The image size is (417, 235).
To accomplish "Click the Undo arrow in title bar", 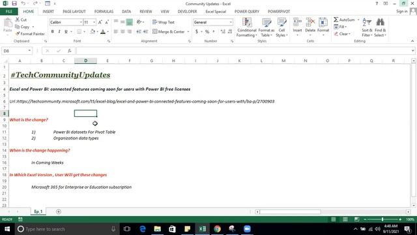I will 23,4.
